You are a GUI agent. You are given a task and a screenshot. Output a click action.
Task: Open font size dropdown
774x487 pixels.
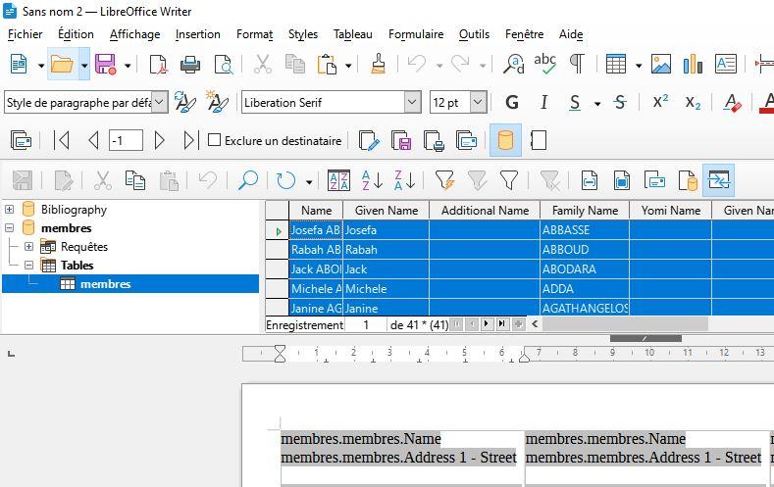[478, 103]
